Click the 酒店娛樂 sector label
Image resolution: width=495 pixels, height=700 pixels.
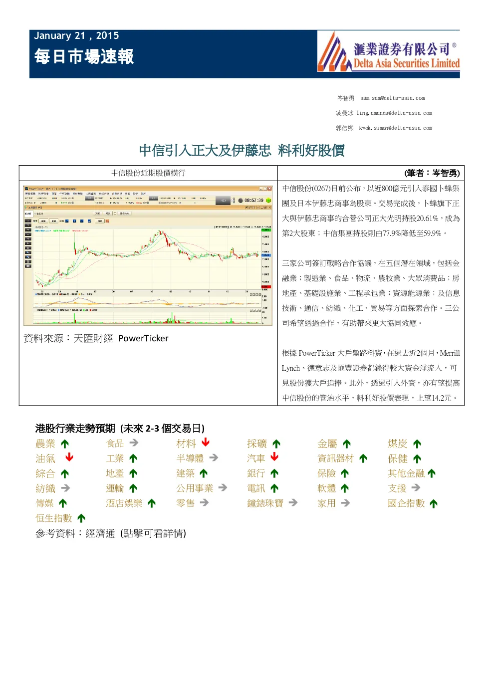point(124,503)
